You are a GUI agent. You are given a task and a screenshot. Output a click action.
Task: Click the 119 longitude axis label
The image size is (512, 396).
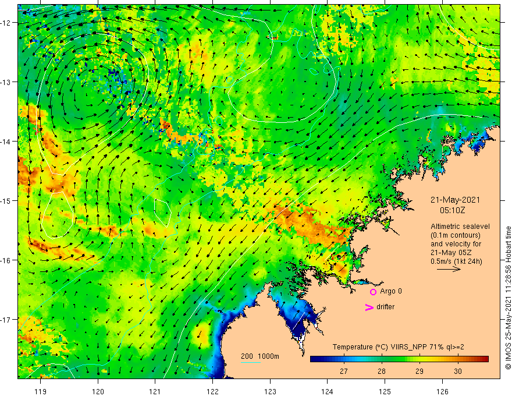41,391
